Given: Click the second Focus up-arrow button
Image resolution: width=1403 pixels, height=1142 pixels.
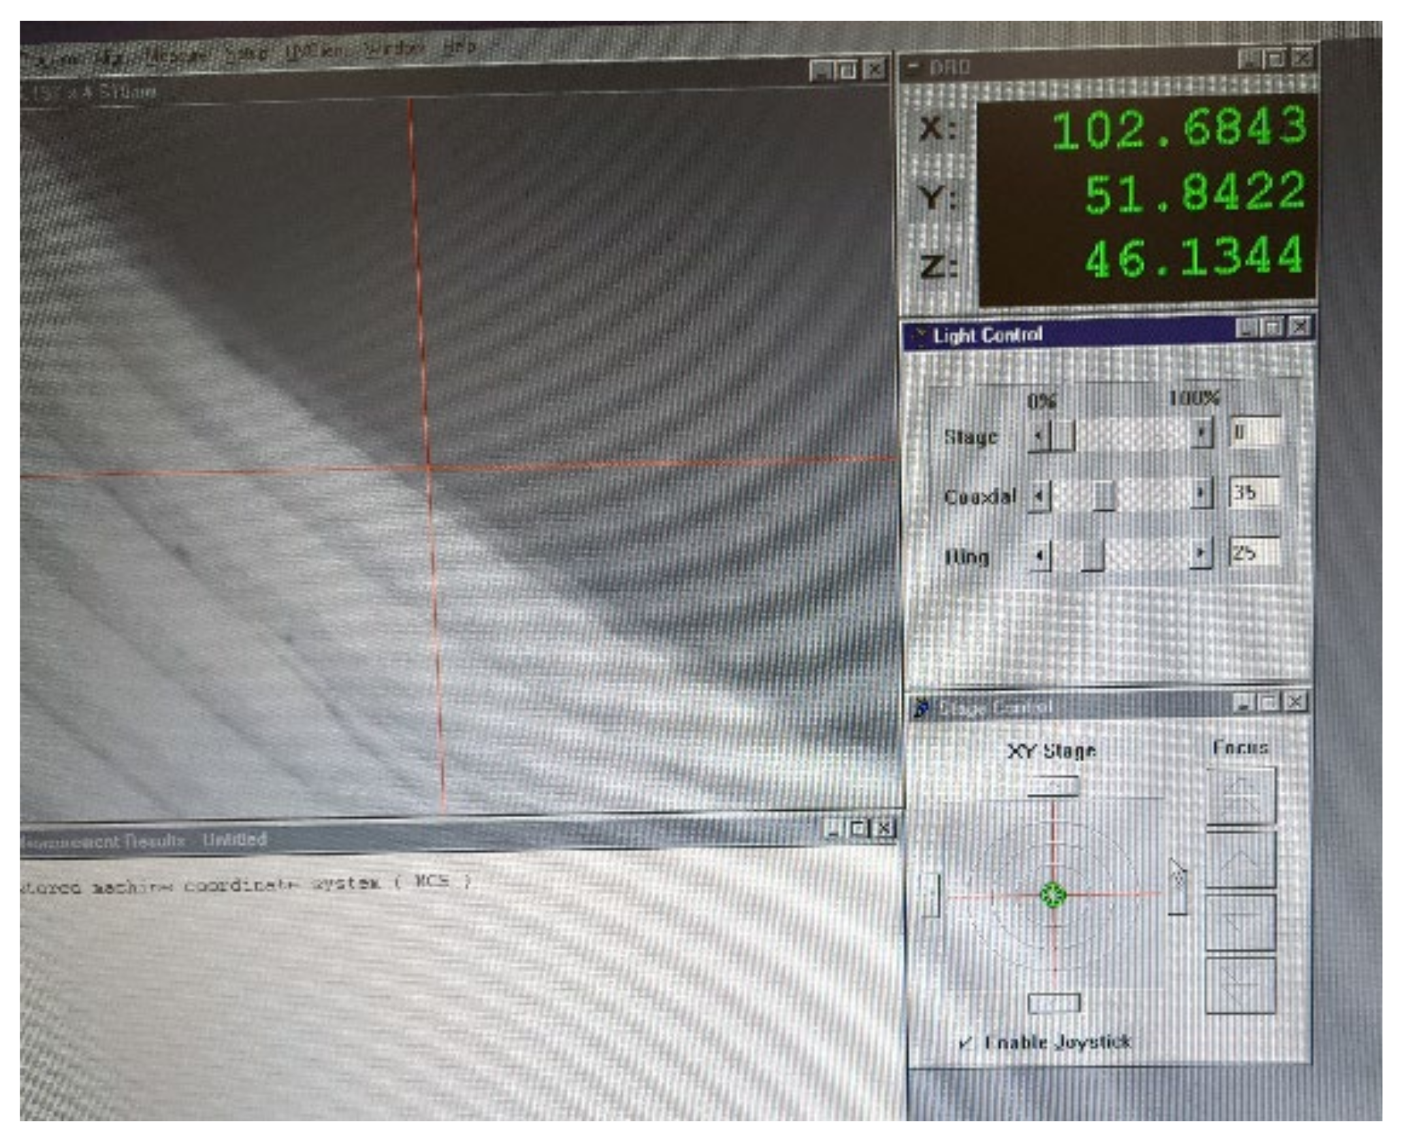Looking at the screenshot, I should tap(1241, 859).
